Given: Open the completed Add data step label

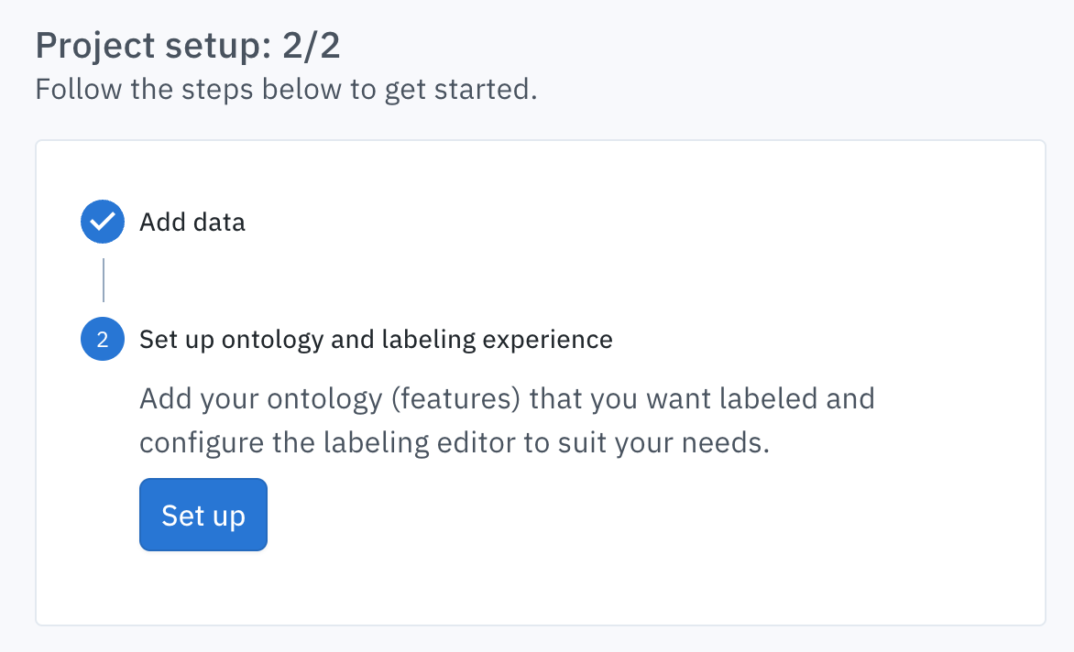Looking at the screenshot, I should (x=192, y=223).
